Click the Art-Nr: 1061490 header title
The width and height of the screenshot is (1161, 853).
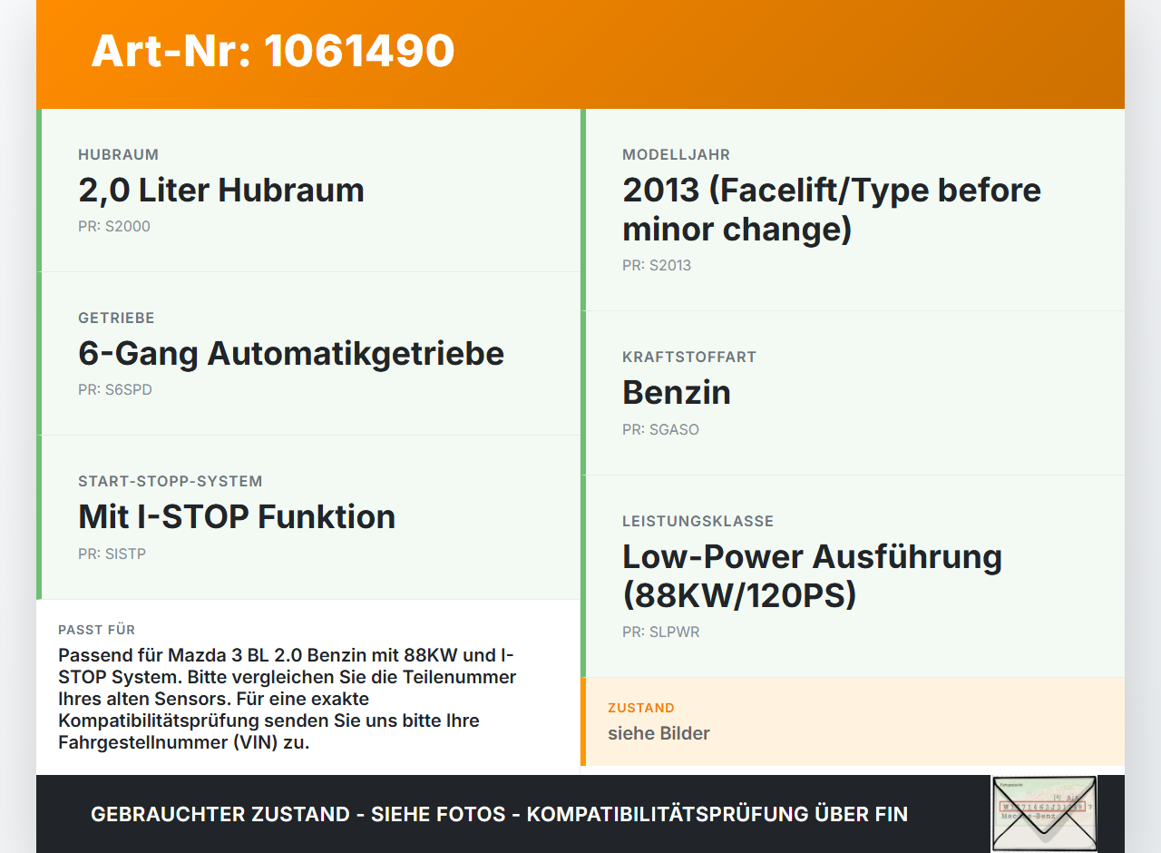273,51
